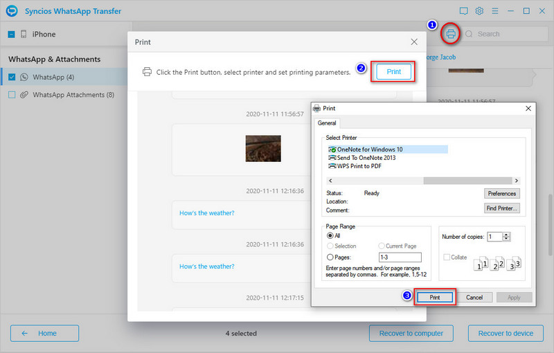Toggle the iPhone checkbox
554x353 pixels.
11,34
